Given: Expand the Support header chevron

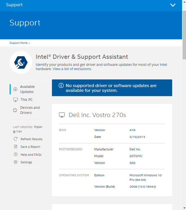Looking at the screenshot, I should (x=173, y=5).
